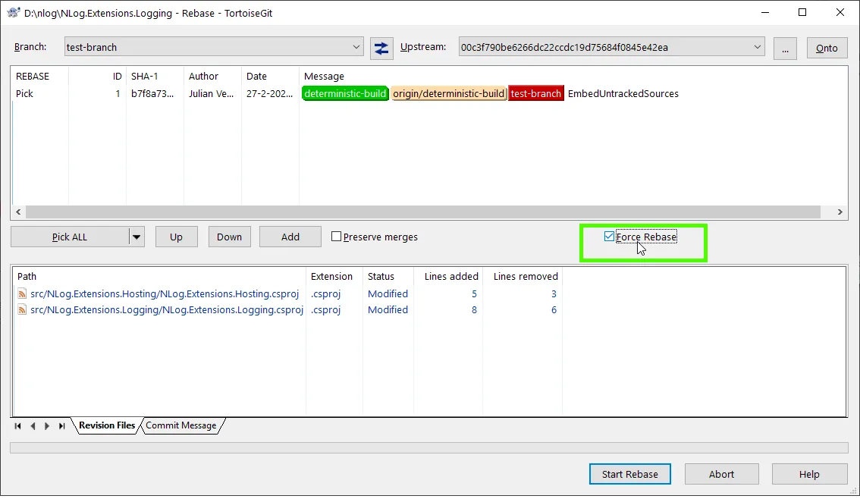860x502 pixels.
Task: Click lines removed value 3
Action: click(x=554, y=294)
